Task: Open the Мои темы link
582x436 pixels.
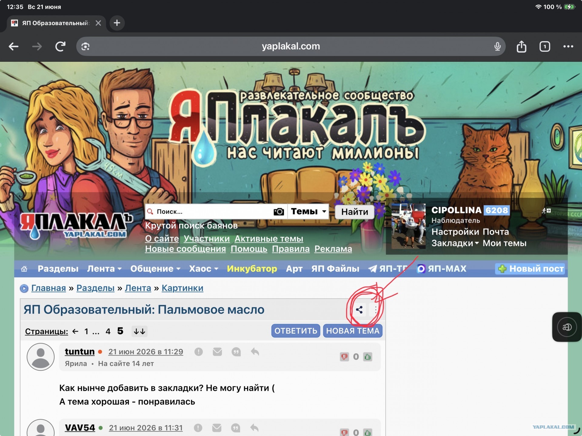Action: point(504,243)
